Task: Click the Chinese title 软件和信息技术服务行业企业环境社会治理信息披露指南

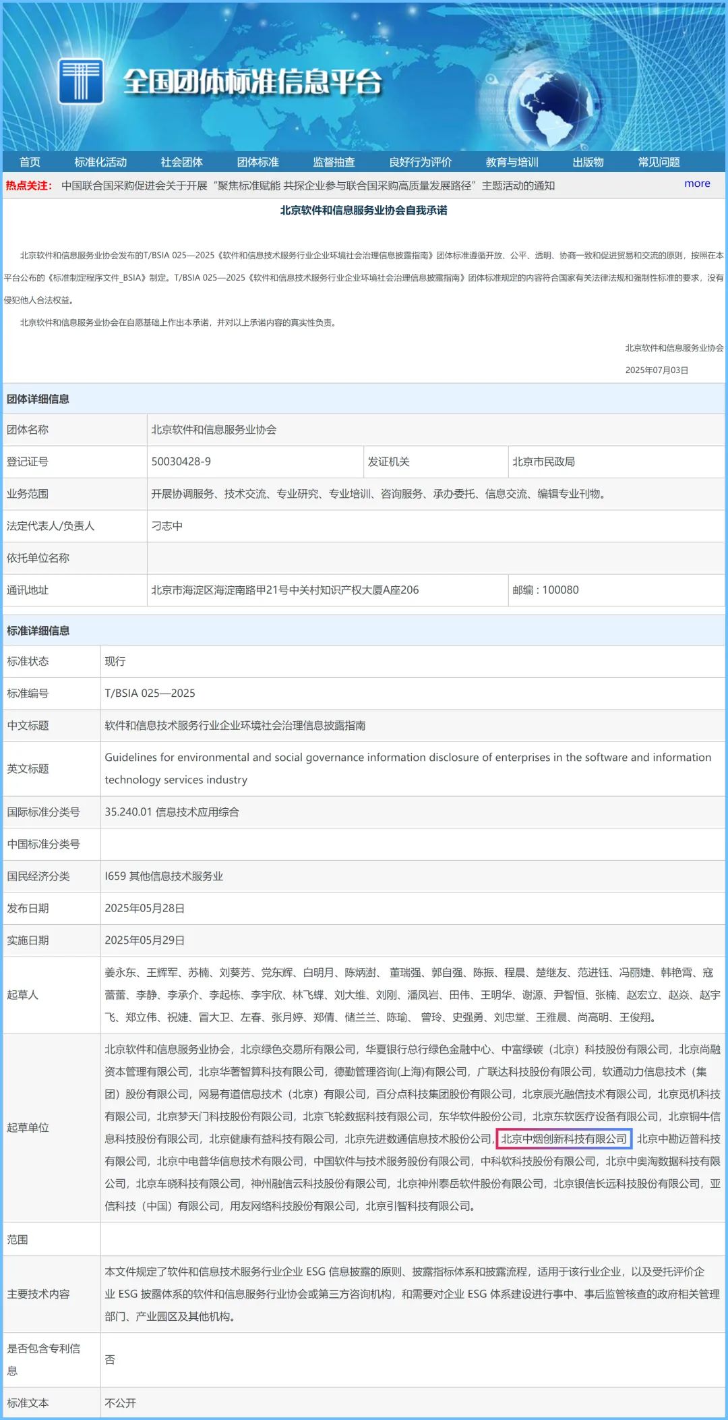Action: click(235, 725)
